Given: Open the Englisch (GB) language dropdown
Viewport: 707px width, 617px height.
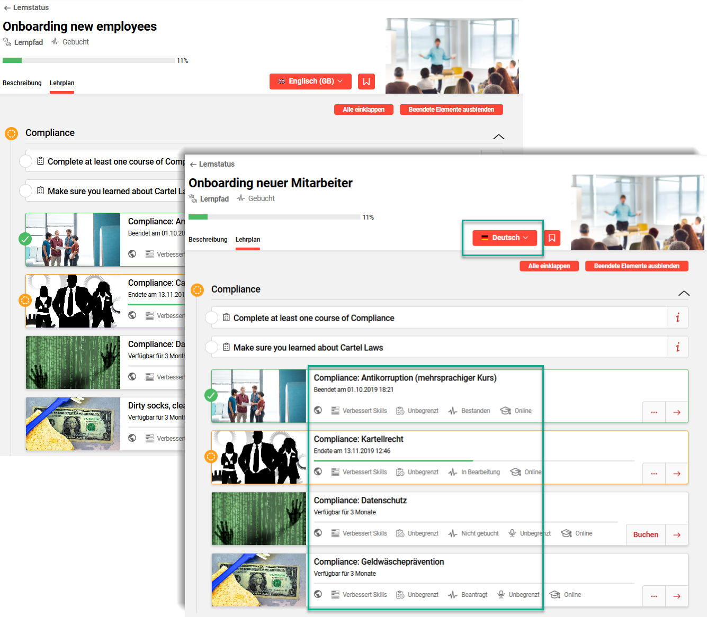Looking at the screenshot, I should (x=310, y=81).
